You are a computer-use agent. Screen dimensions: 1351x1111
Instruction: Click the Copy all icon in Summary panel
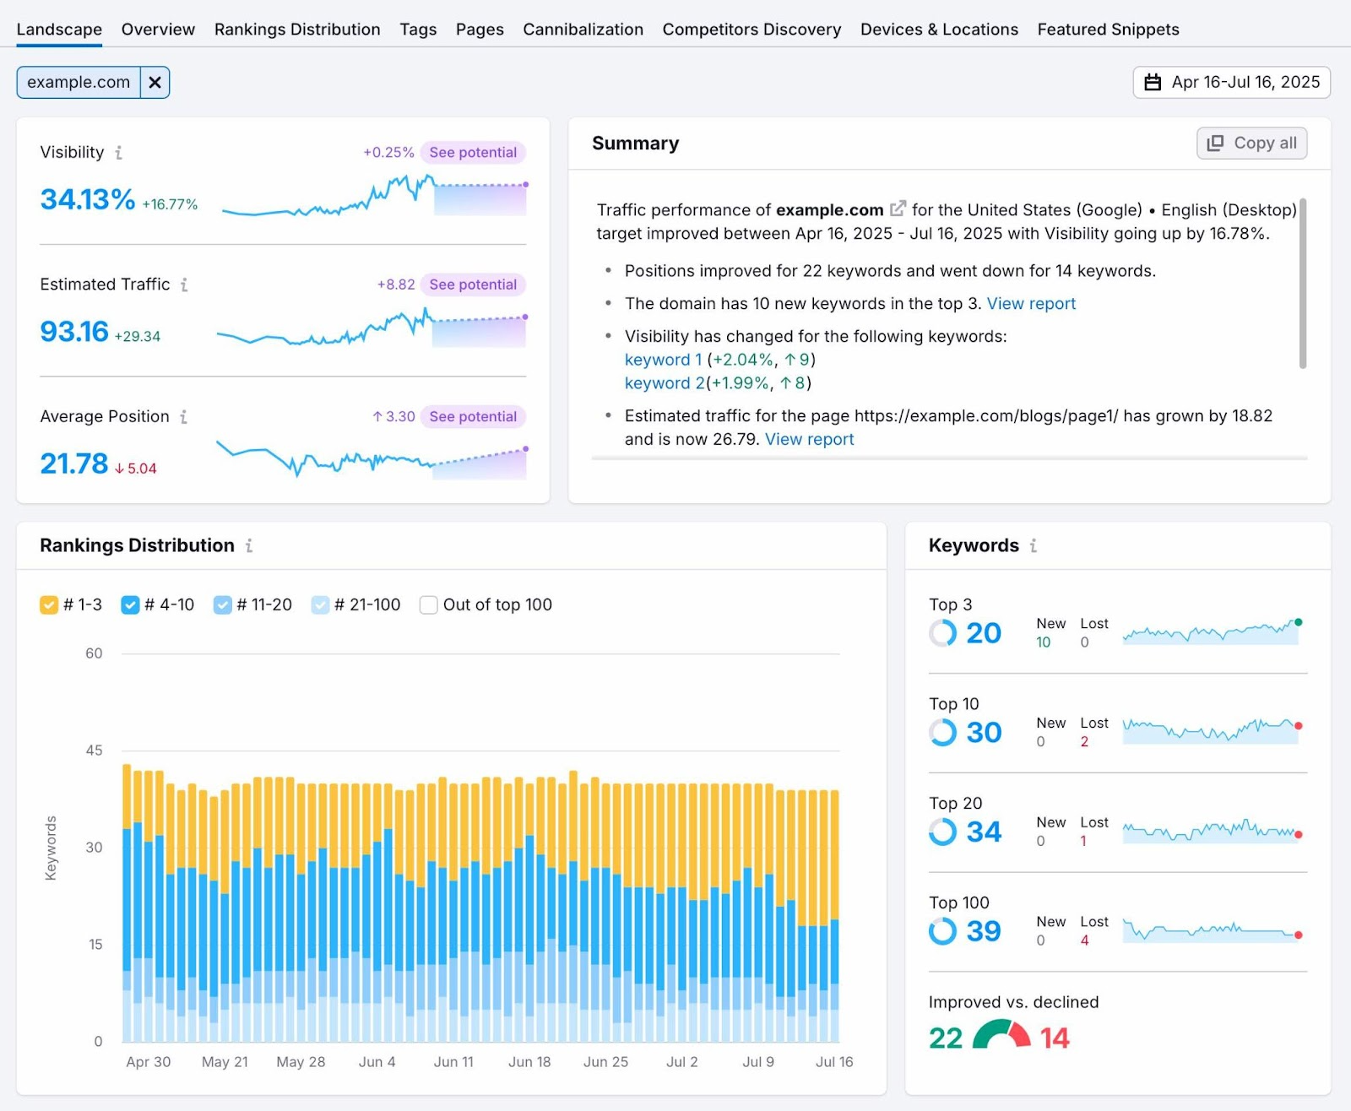click(x=1216, y=143)
